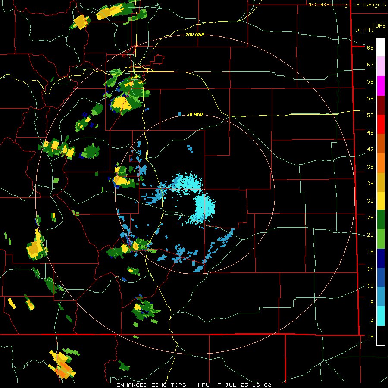Select the dark green legend swatch

point(381,219)
